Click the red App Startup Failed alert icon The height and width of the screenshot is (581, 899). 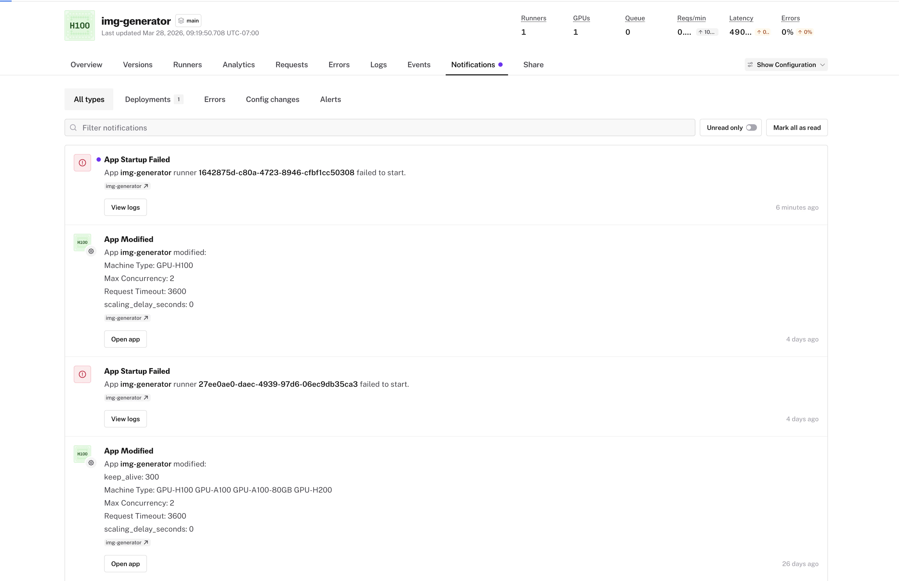coord(82,162)
